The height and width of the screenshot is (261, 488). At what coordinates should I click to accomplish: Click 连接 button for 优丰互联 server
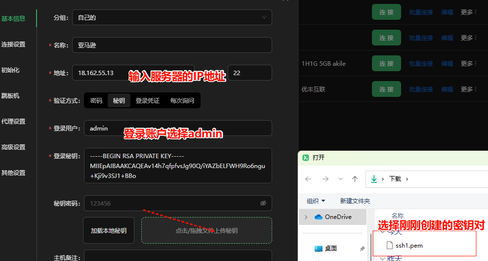386,89
